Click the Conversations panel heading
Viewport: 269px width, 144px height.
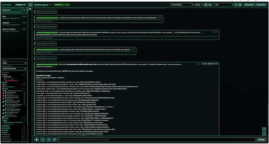[x=6, y=5]
